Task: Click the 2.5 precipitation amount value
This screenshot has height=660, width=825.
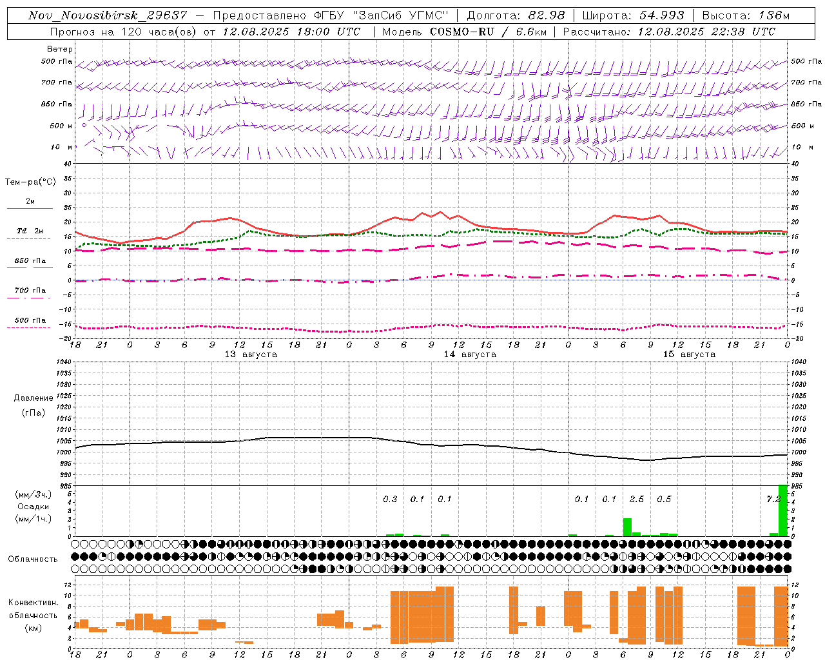Action: coord(637,500)
